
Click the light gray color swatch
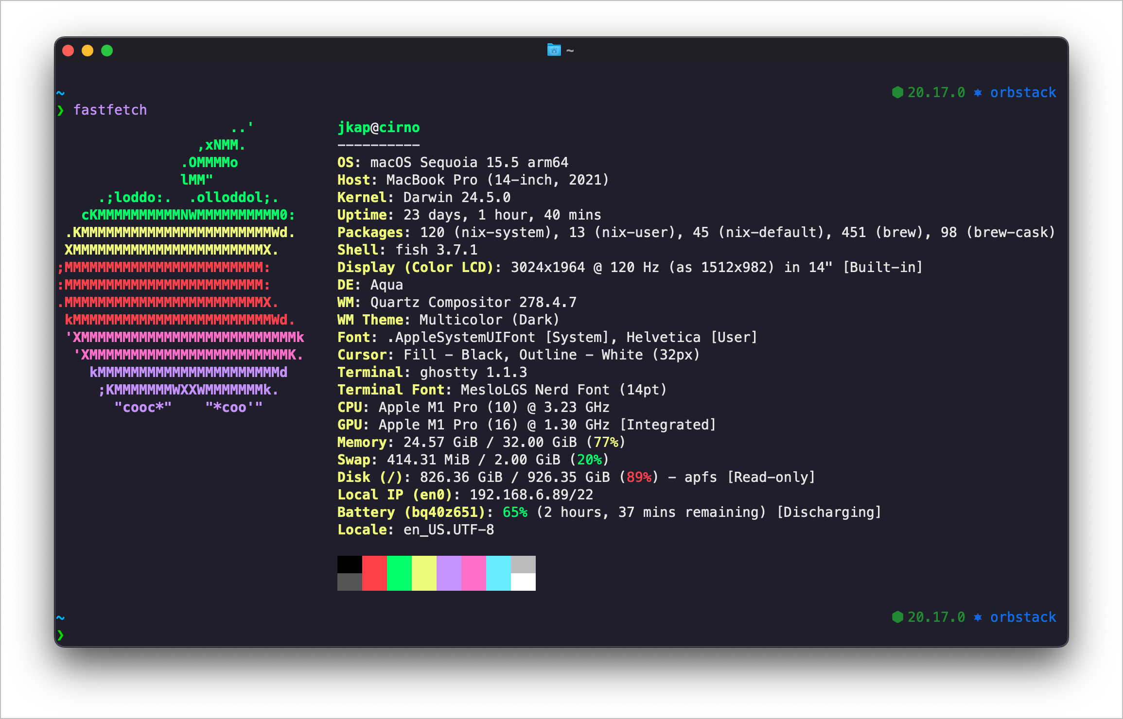click(523, 565)
